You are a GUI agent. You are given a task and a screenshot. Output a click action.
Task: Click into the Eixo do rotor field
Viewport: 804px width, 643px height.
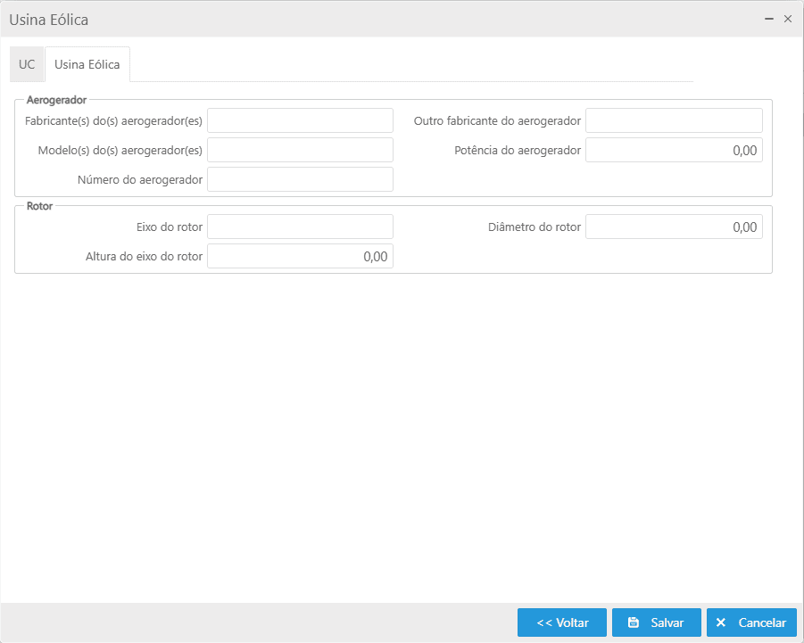(x=300, y=227)
